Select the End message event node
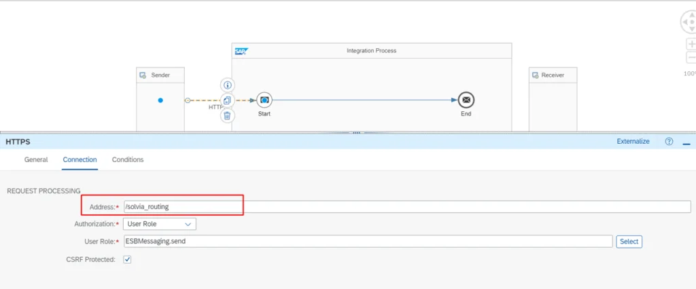Viewport: 696px width, 289px height. tap(466, 100)
